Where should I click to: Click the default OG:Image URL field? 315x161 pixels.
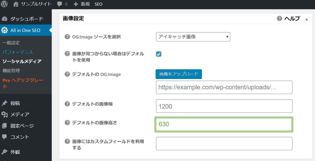224,87
